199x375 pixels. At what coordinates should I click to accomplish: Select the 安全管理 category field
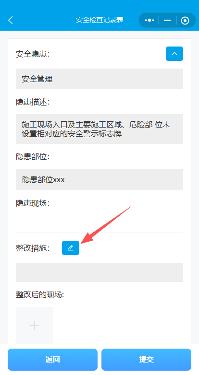click(99, 79)
